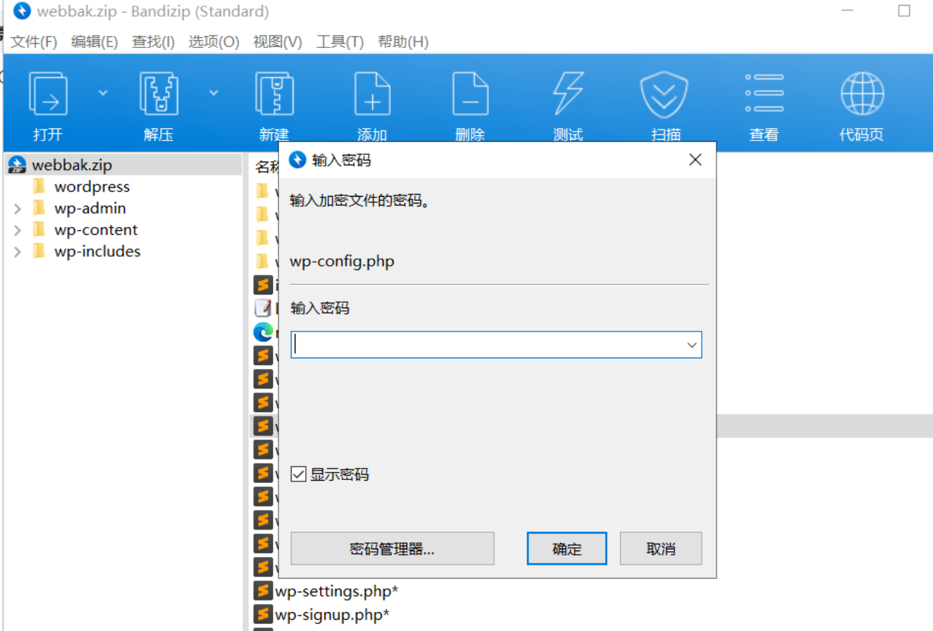Open the password field dropdown arrow

pos(691,345)
